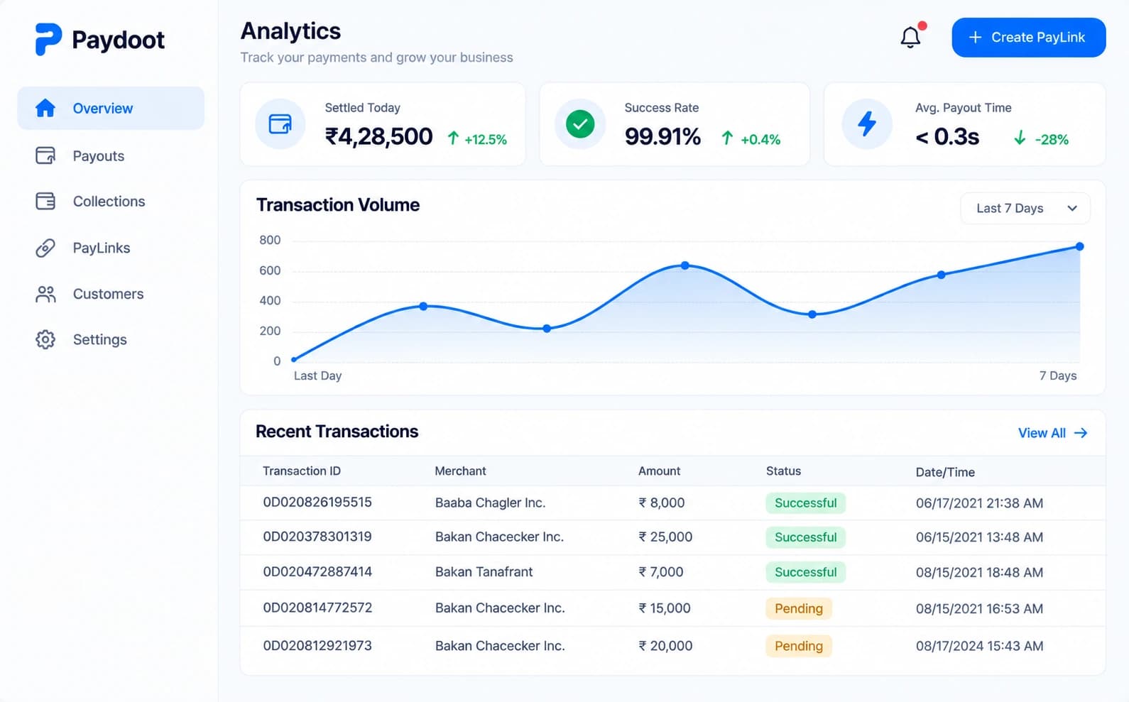Viewport: 1129px width, 702px height.
Task: Click the Settings gear icon
Action: click(x=45, y=339)
